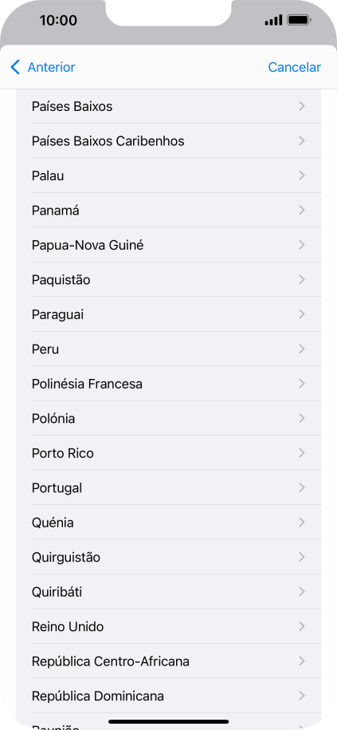Pick Paraguai in the country list
Image resolution: width=337 pixels, height=730 pixels.
tap(168, 314)
